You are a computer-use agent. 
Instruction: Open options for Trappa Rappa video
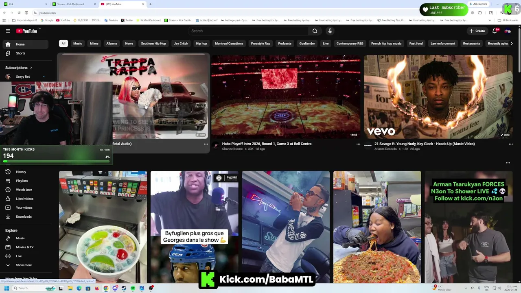pyautogui.click(x=206, y=144)
